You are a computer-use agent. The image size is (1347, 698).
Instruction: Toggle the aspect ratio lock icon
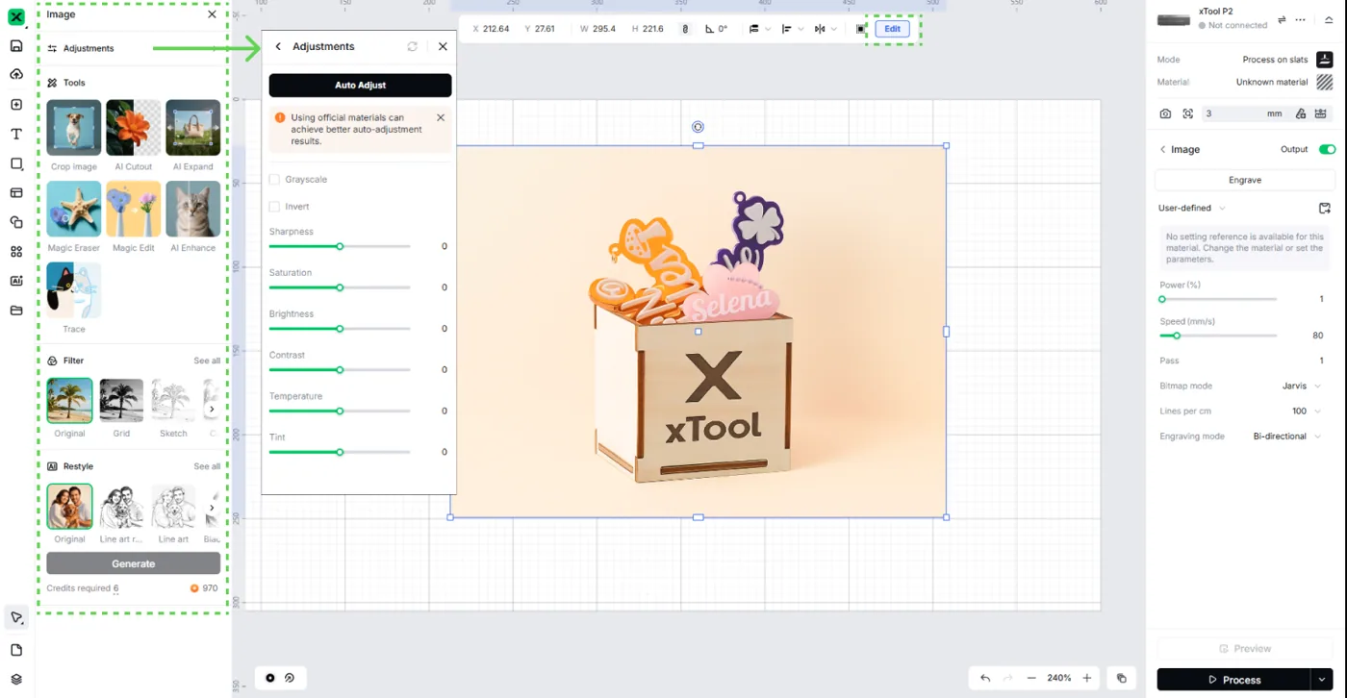tap(685, 29)
